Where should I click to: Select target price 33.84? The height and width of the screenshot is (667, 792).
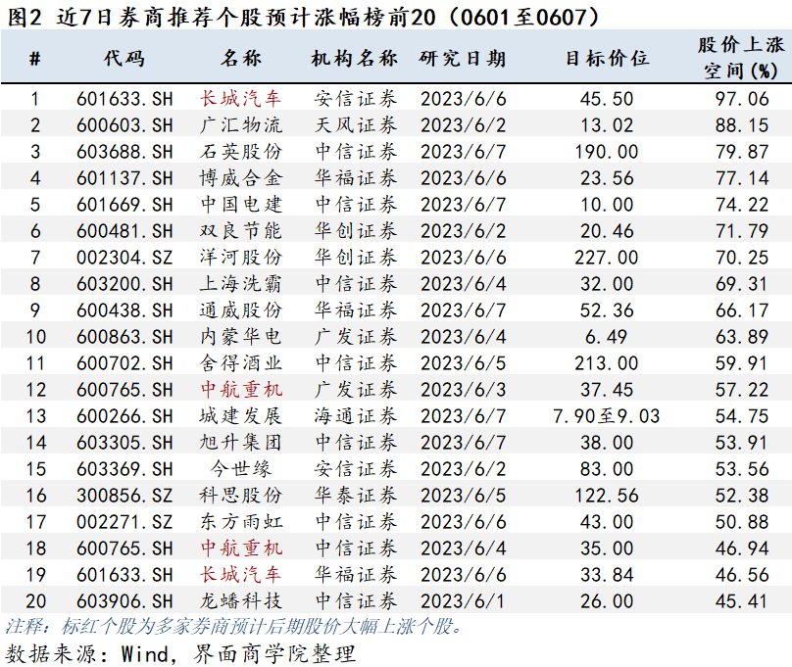pyautogui.click(x=607, y=575)
